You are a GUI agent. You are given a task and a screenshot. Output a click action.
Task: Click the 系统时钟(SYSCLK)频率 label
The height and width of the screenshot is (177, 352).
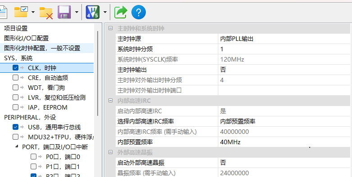pyautogui.click(x=148, y=59)
